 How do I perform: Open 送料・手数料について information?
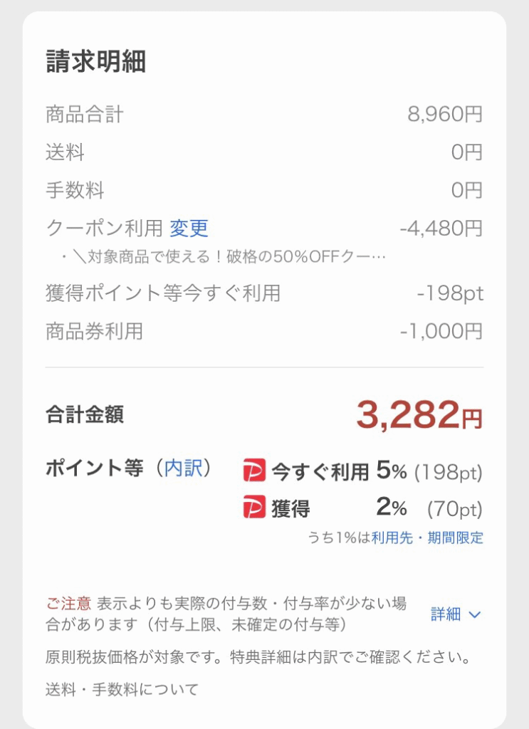tap(122, 689)
